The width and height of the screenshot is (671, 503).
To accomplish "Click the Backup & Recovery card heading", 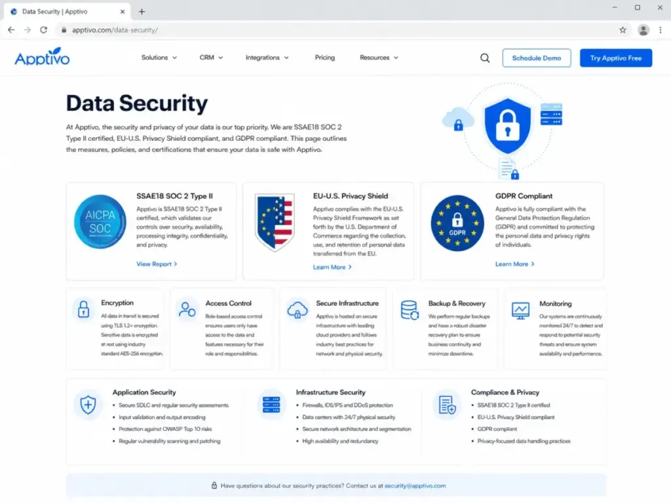I will [457, 303].
